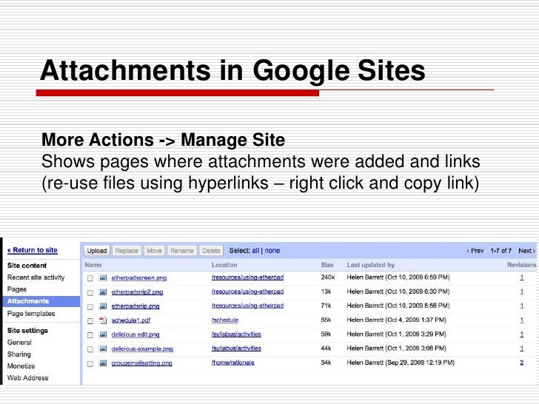Open the etherpadsnip2.png file link
The image size is (539, 404).
[137, 292]
